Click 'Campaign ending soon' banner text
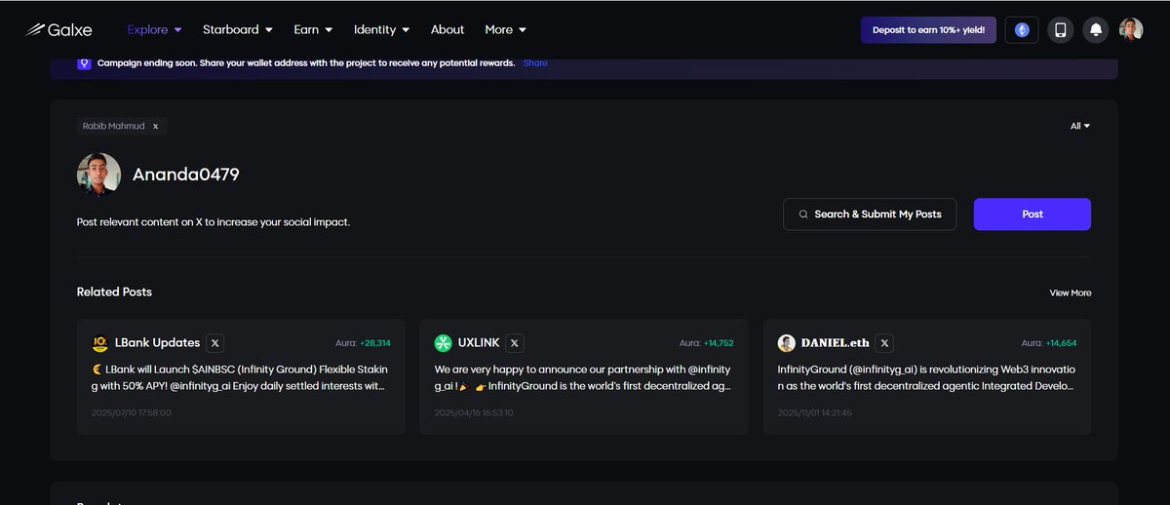 306,63
